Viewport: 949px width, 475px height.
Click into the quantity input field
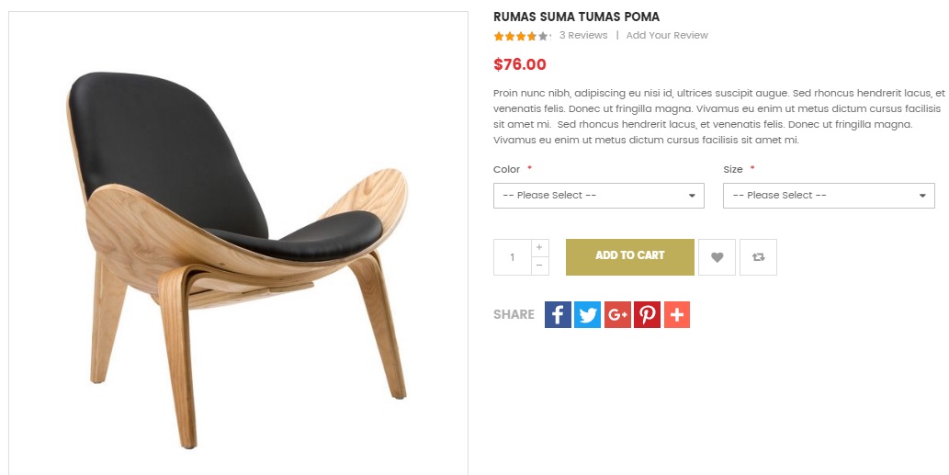point(512,257)
